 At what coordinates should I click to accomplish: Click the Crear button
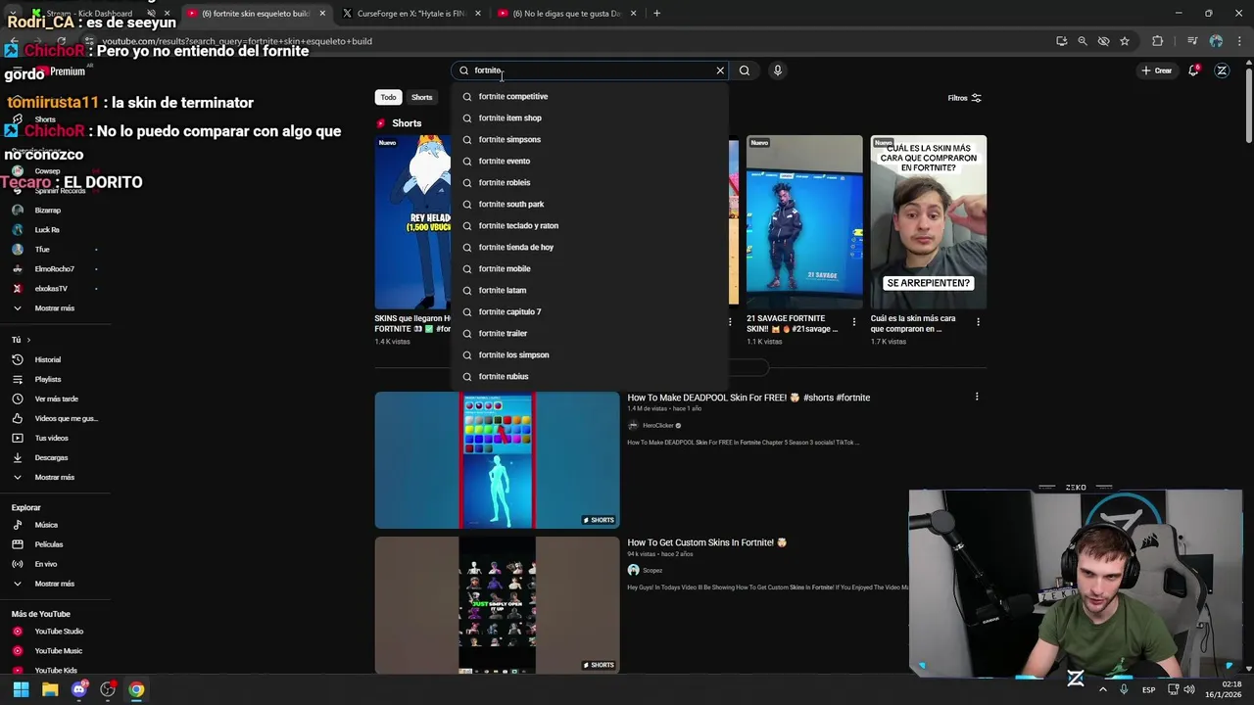point(1156,70)
